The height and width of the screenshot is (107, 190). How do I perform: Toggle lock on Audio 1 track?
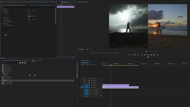(x=84, y=90)
